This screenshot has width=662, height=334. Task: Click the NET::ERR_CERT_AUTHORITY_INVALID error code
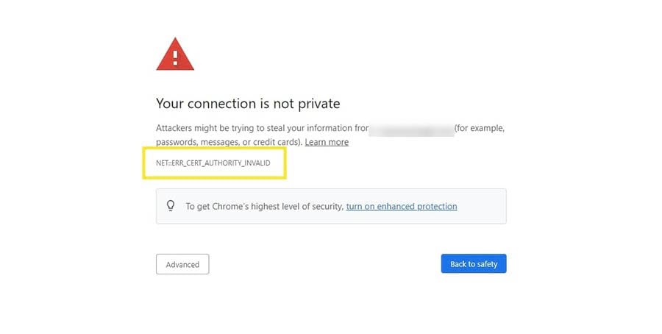click(x=213, y=162)
